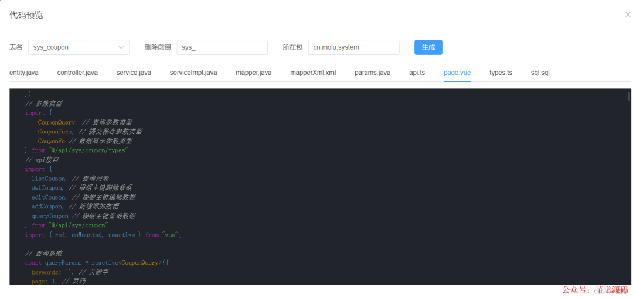Screen dimensions: 633x298
Task: Switch to mapper.java tab
Action: 254,73
